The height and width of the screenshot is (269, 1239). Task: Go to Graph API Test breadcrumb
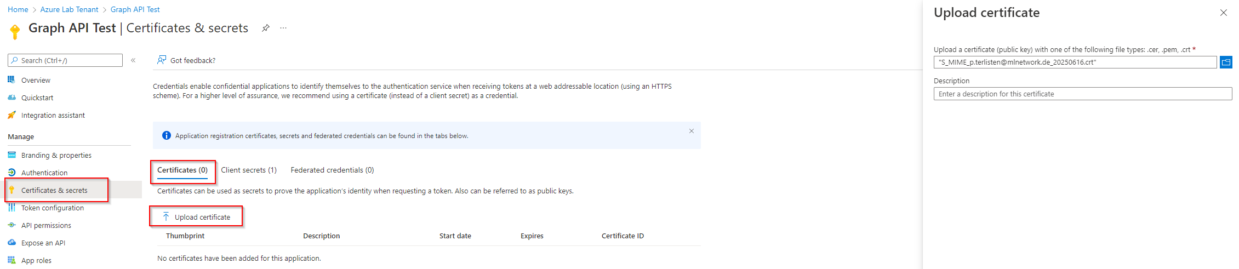point(135,9)
